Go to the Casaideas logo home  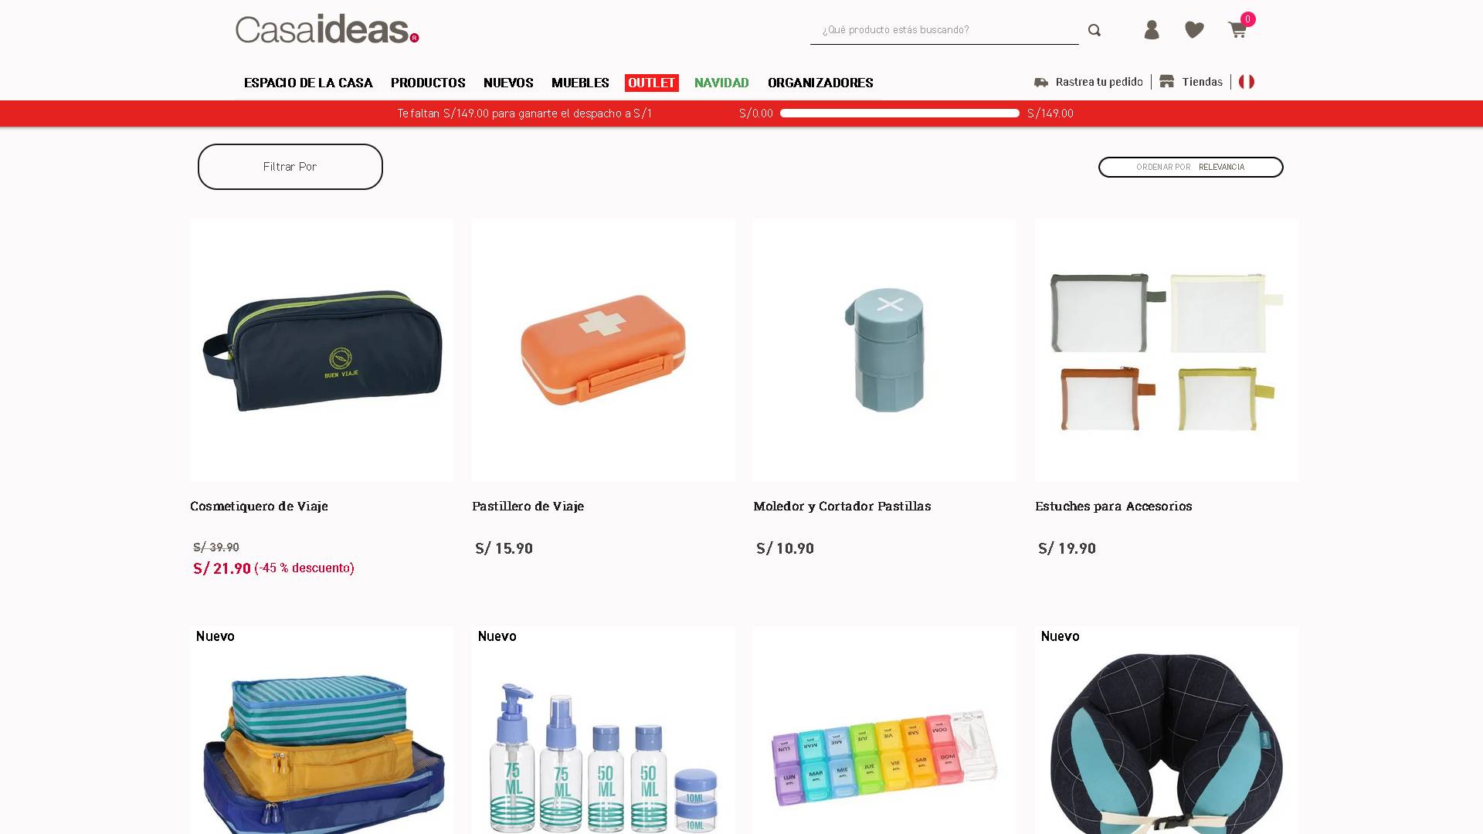[327, 29]
